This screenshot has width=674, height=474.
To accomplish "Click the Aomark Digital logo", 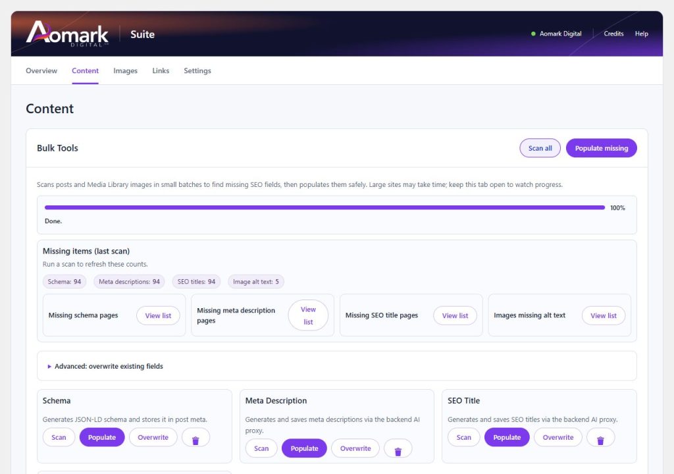I will tap(68, 34).
